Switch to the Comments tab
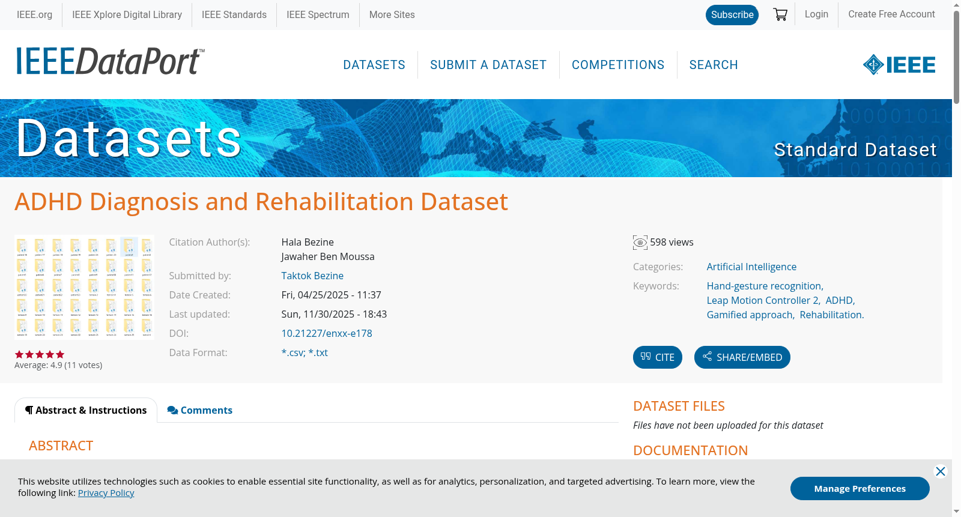 point(200,410)
